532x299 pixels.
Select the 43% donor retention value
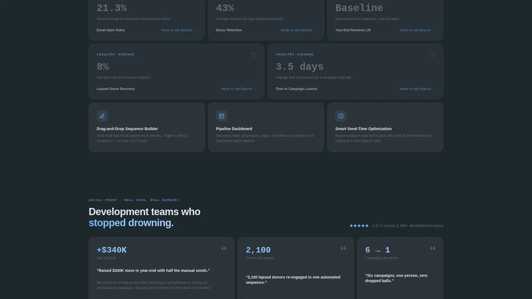pyautogui.click(x=225, y=8)
